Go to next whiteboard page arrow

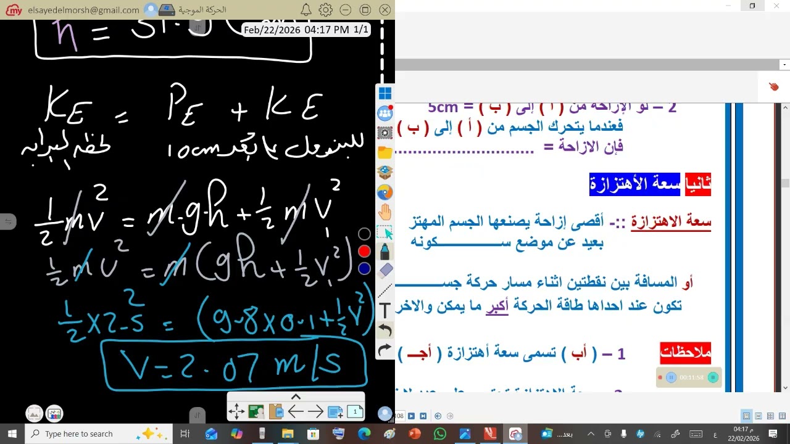[316, 411]
